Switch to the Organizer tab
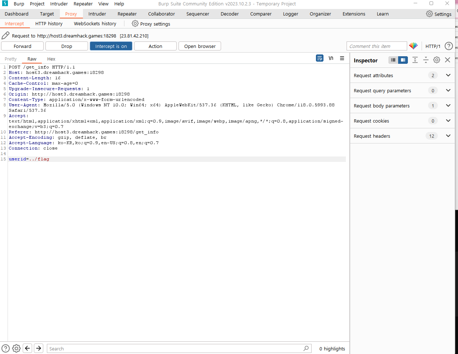The width and height of the screenshot is (458, 354). [x=320, y=14]
